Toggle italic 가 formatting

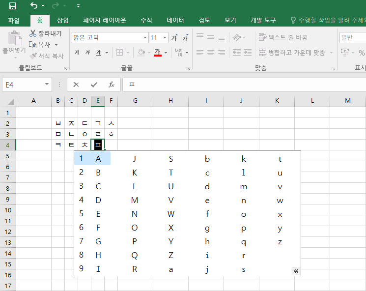click(x=88, y=53)
